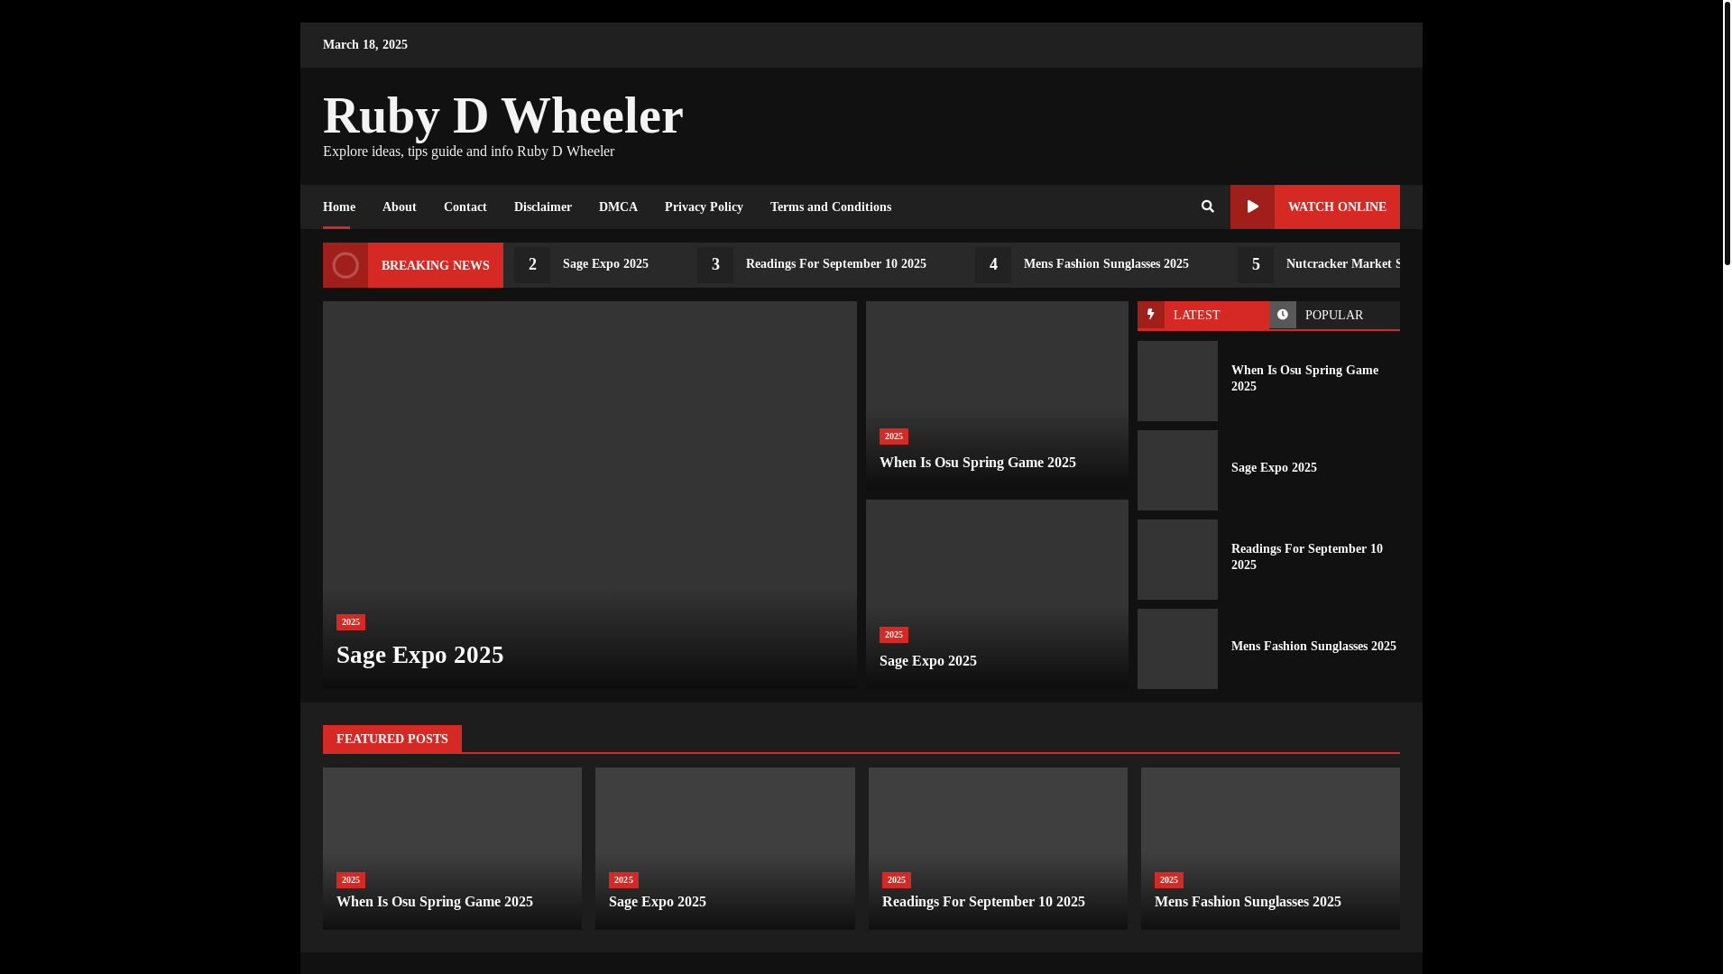
Task: Open small grid headline Sage Expo 2025
Action: click(x=928, y=661)
